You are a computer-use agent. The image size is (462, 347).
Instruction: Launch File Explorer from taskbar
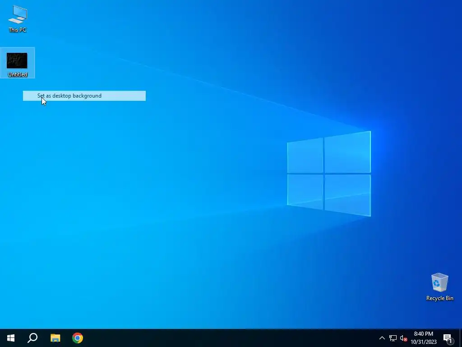click(55, 338)
